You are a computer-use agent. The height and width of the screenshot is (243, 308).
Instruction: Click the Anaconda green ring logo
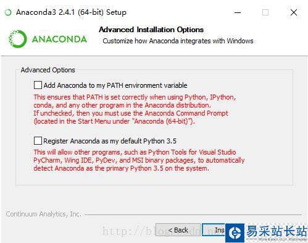pyautogui.click(x=17, y=39)
